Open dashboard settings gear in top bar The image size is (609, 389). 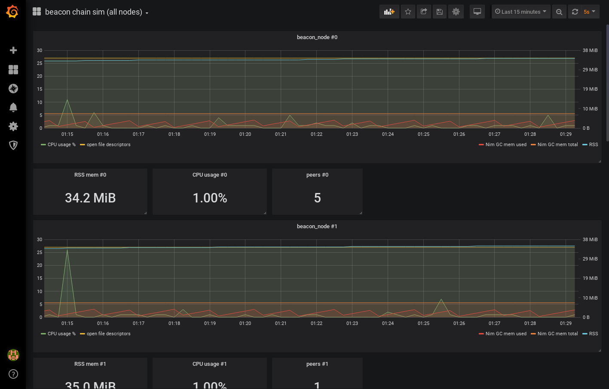pyautogui.click(x=456, y=12)
